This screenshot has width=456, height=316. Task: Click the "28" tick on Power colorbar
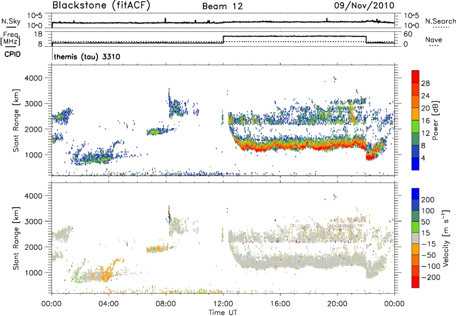[x=425, y=83]
